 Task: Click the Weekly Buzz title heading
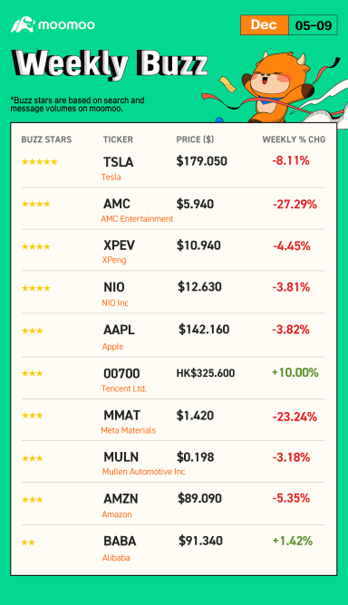point(110,63)
